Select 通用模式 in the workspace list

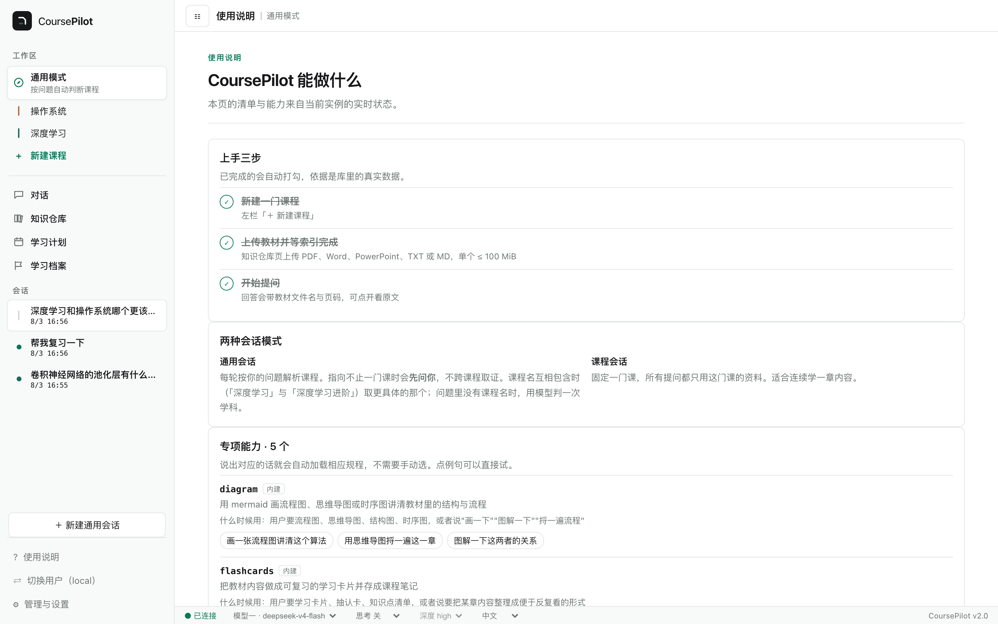(87, 83)
